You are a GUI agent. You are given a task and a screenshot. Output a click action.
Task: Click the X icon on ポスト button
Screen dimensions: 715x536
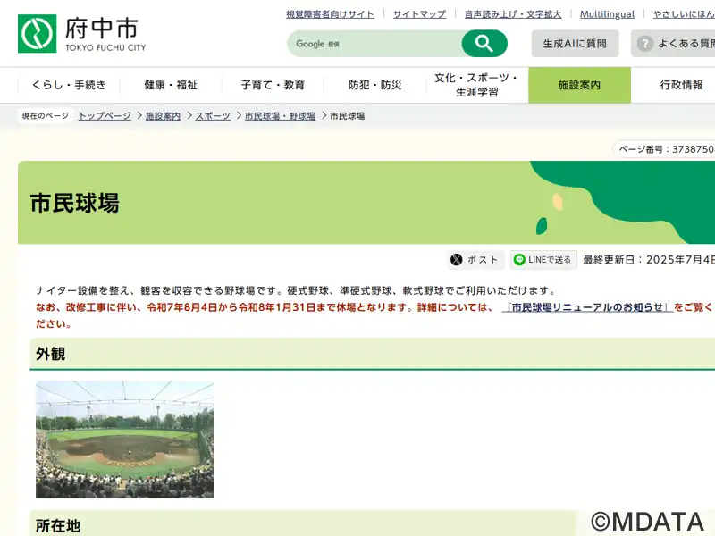pos(457,260)
